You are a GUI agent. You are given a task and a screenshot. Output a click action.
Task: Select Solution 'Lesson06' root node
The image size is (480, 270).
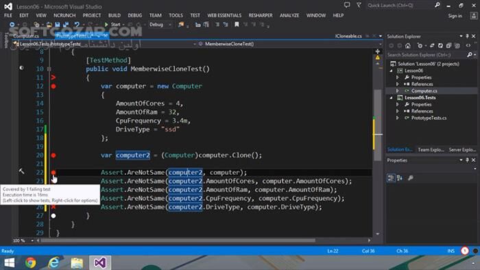(x=429, y=64)
